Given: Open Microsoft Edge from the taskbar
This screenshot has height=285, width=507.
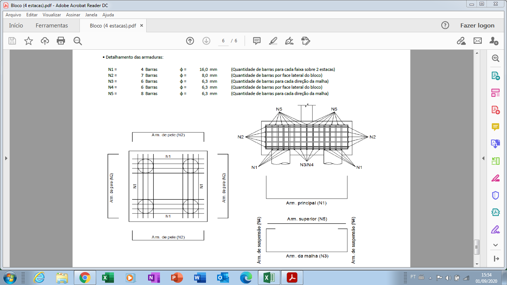Looking at the screenshot, I should tap(246, 278).
